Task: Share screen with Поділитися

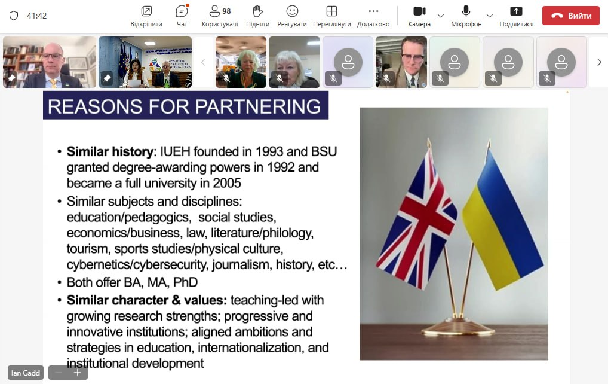Action: (x=516, y=16)
